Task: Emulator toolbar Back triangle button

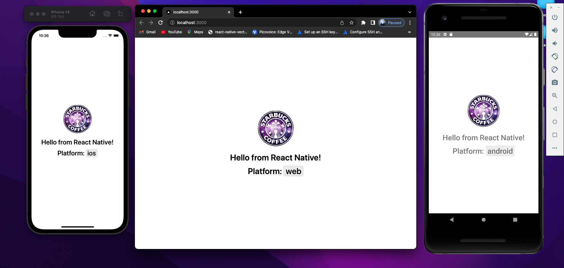Action: [x=554, y=109]
